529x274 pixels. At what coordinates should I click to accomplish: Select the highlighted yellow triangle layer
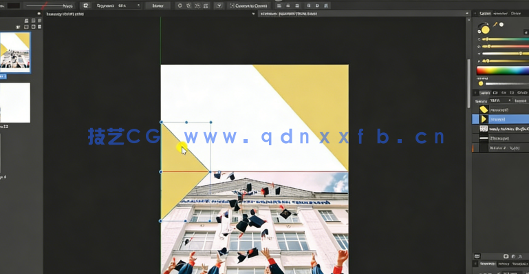[x=501, y=119]
